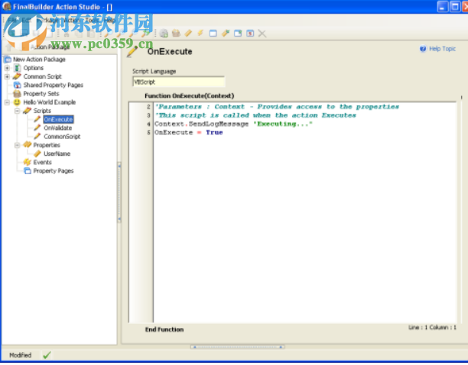Click line number 4 in editor gutter
The width and height of the screenshot is (468, 365).
click(x=148, y=124)
